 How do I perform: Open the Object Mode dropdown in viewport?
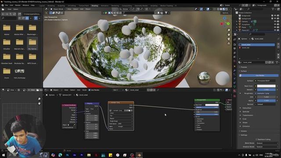[x=58, y=9]
